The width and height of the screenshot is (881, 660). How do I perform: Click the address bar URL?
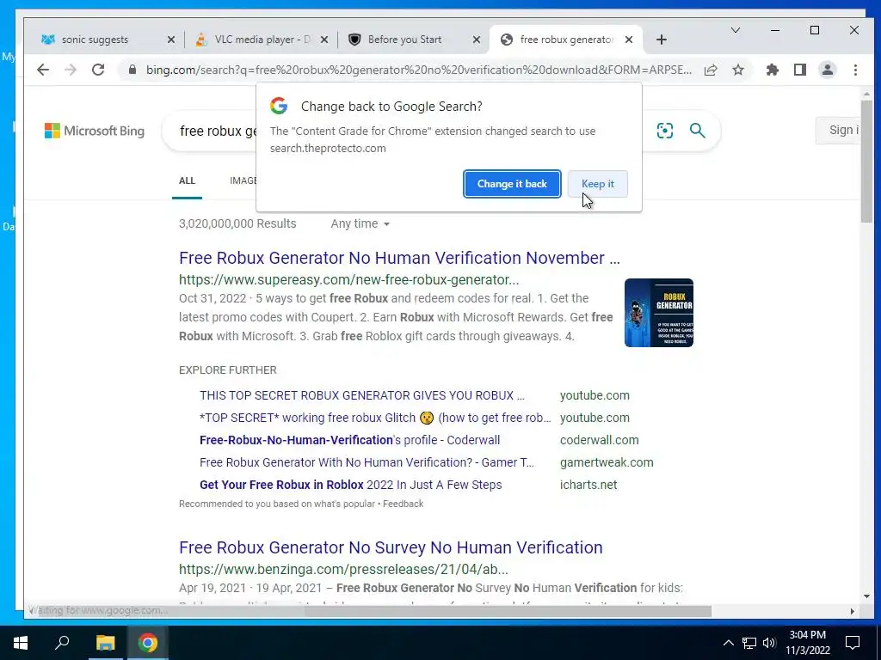click(x=419, y=70)
